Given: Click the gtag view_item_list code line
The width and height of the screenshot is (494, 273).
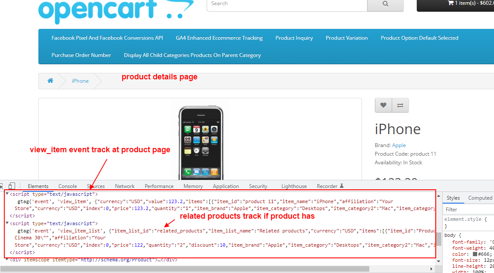Looking at the screenshot, I should click(x=226, y=231).
